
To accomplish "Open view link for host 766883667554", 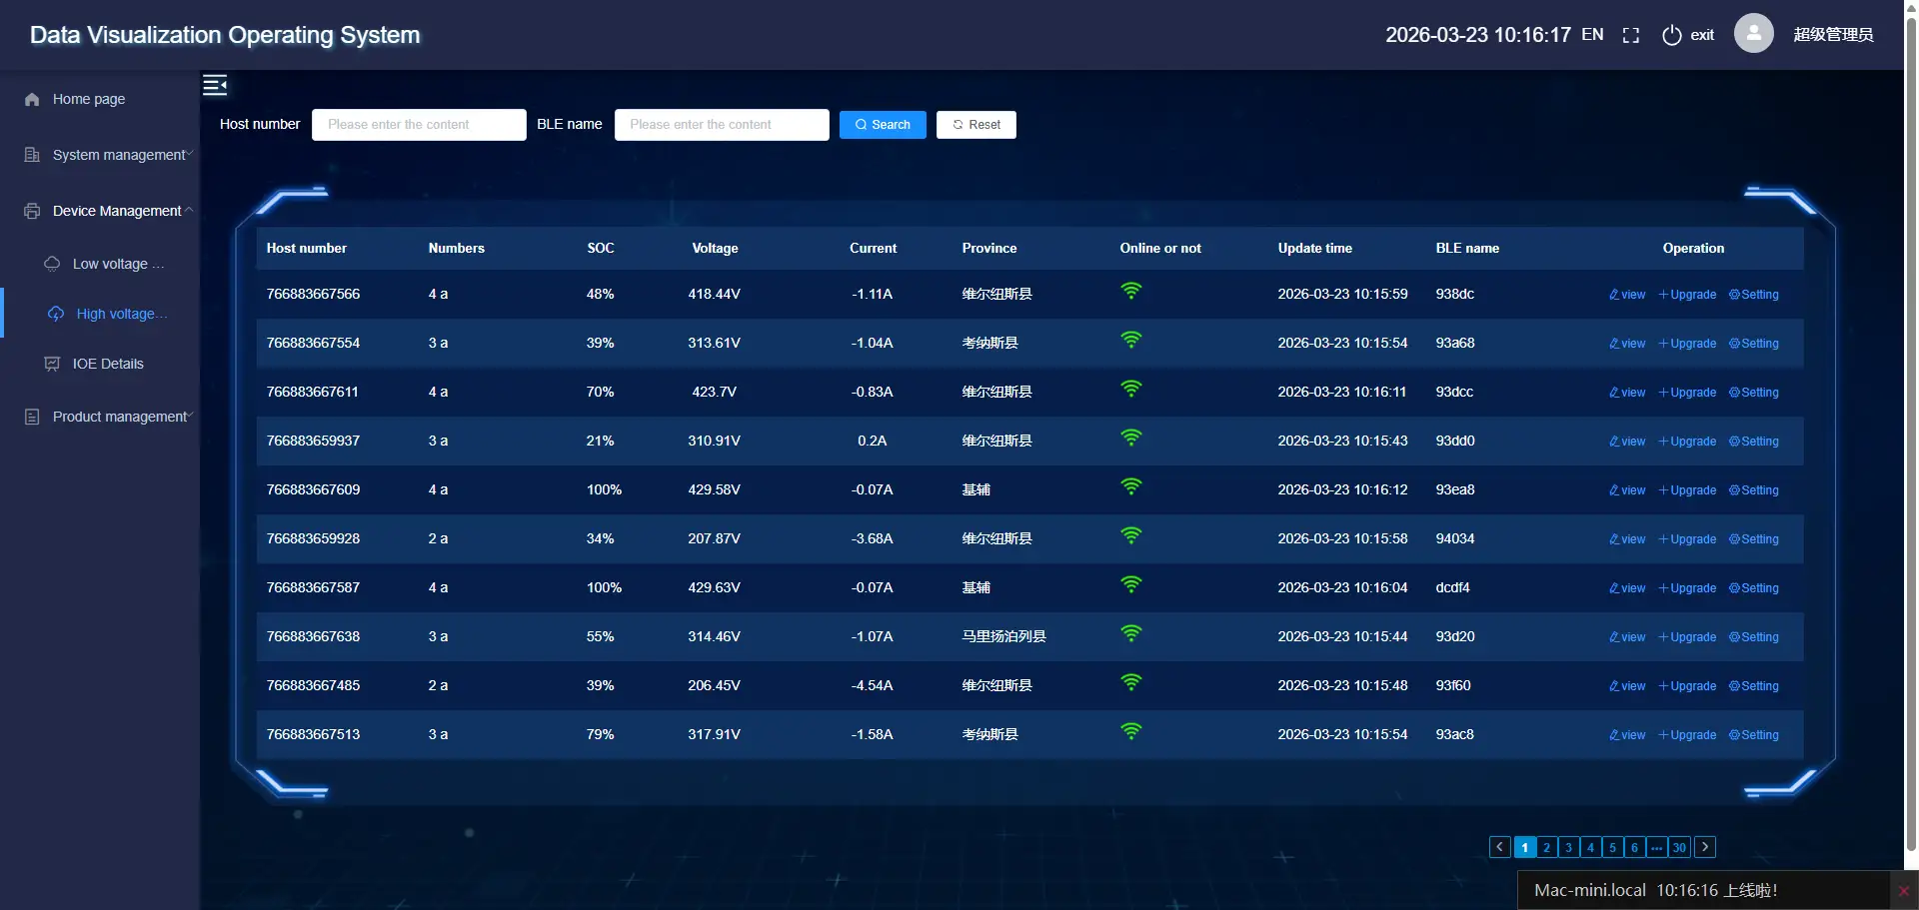I will [1627, 344].
